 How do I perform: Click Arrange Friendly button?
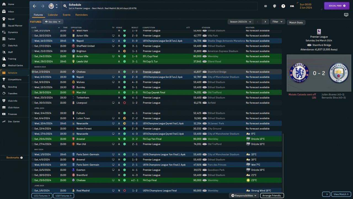pos(272,196)
